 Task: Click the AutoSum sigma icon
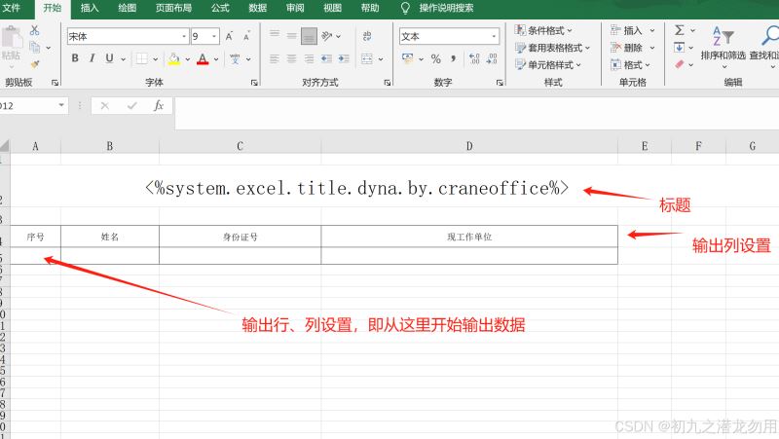click(679, 30)
